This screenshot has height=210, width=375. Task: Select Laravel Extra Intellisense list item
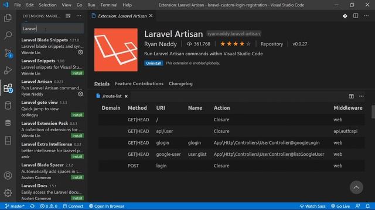(52, 150)
